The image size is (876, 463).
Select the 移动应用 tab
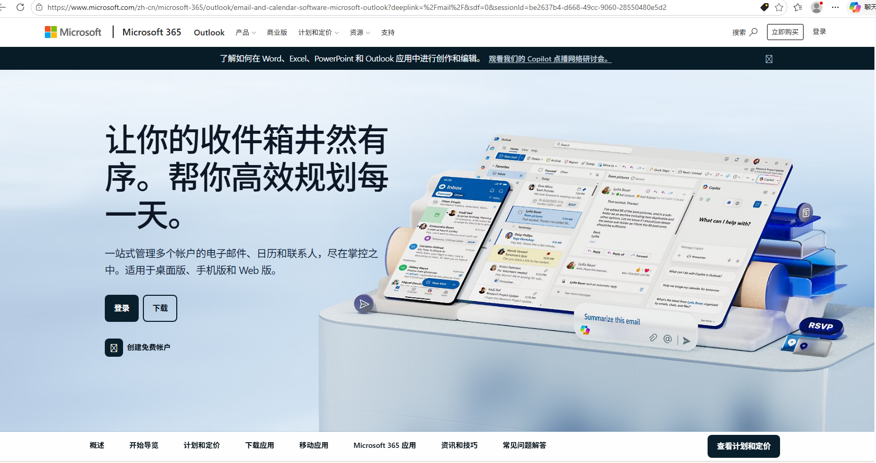314,445
